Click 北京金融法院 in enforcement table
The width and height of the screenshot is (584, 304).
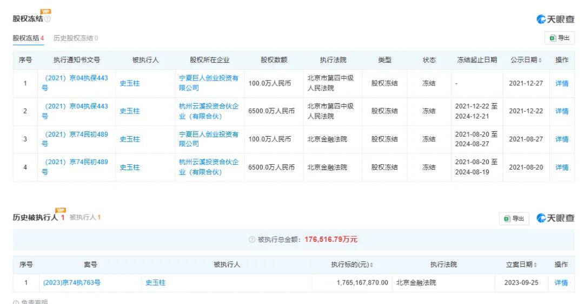[x=416, y=283]
